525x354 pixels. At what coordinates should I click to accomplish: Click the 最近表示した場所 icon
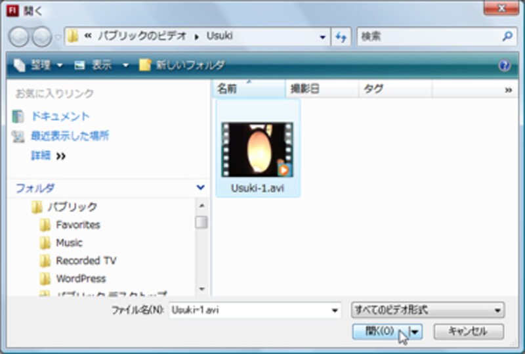(18, 136)
